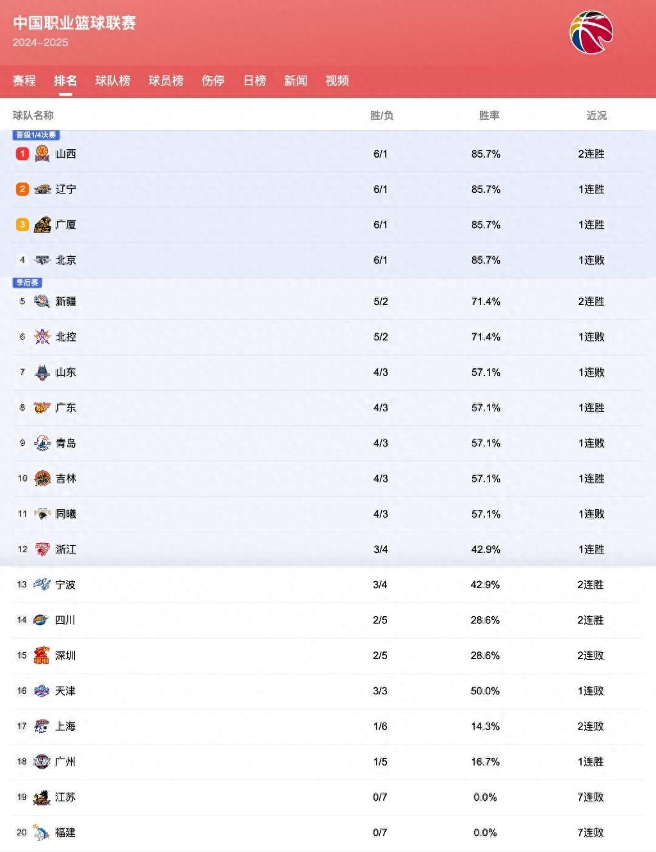Switch to the 赛程 tab

coord(24,81)
